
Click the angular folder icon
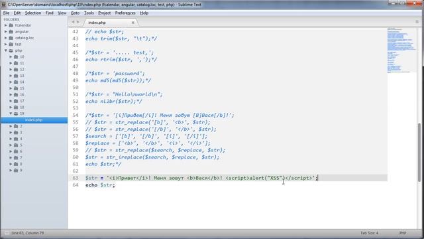click(x=11, y=31)
